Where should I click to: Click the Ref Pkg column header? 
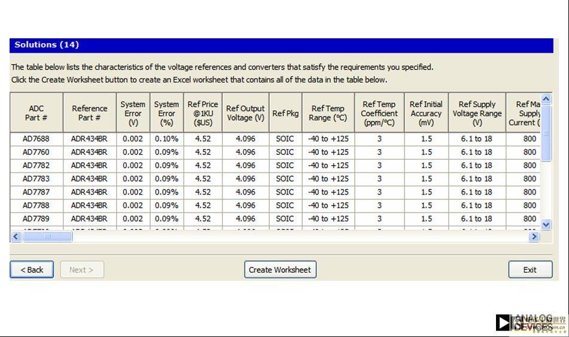(285, 113)
